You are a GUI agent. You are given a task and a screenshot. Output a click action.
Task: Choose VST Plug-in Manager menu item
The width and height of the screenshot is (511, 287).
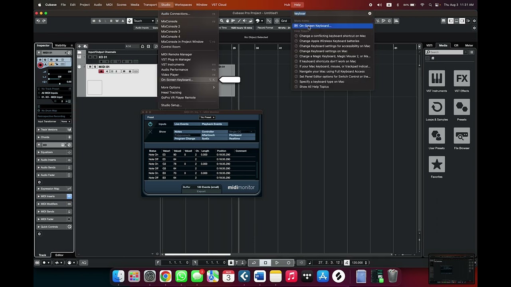188,59
